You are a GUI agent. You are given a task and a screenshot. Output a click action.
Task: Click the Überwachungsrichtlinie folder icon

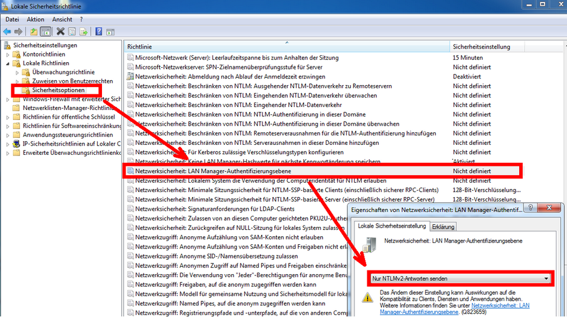pos(25,72)
